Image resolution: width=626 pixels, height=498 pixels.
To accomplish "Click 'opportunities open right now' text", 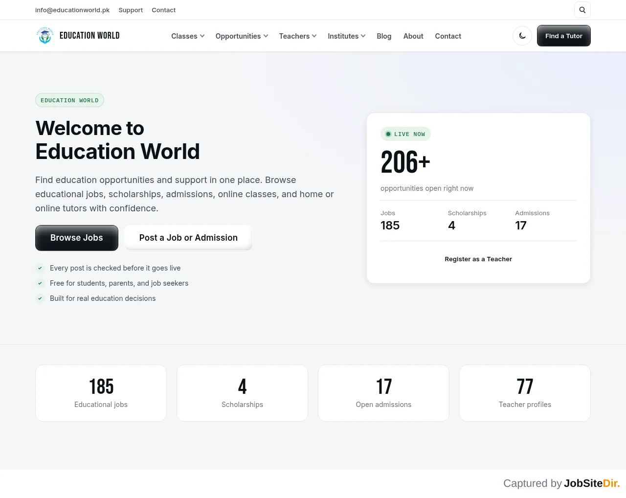I will coord(427,188).
